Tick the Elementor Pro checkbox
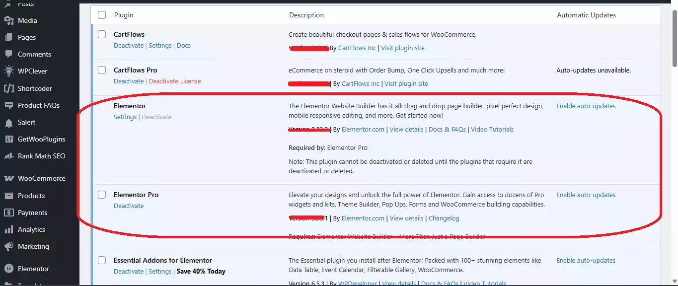The height and width of the screenshot is (286, 678). 102,195
